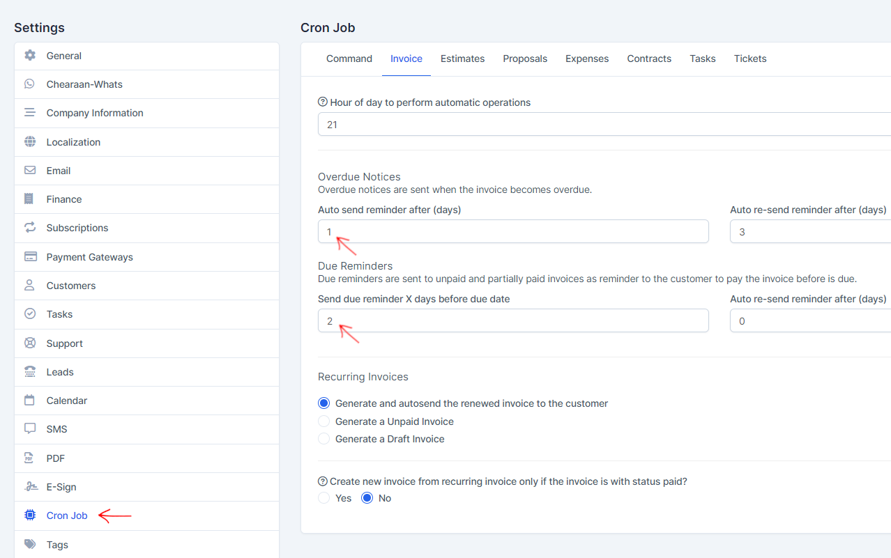Open Finance settings in sidebar
The width and height of the screenshot is (891, 558).
tap(64, 199)
